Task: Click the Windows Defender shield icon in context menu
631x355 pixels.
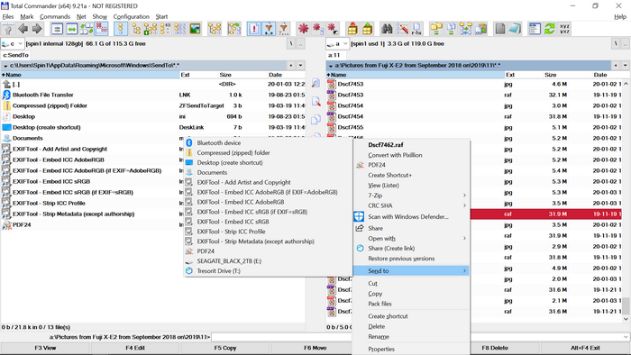Action: point(359,216)
